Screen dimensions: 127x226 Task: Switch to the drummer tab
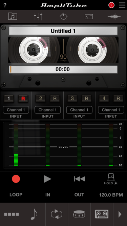click(79, 214)
